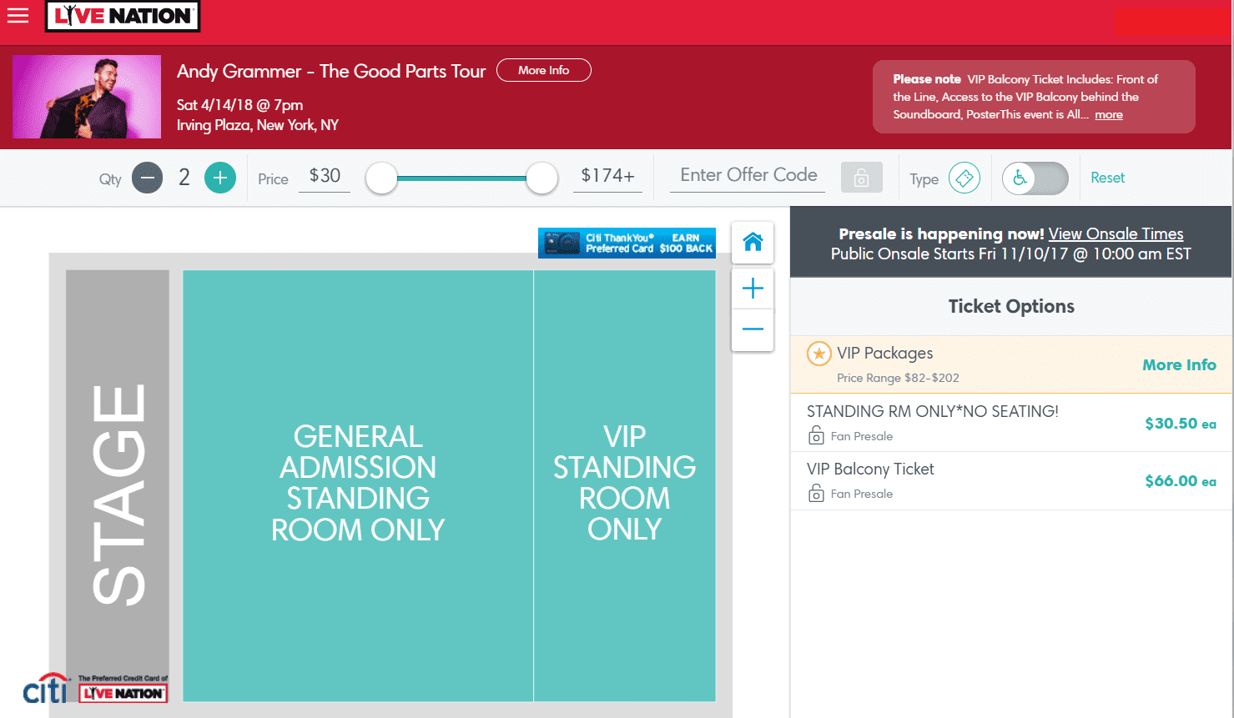Open the Andy Grammer event thumbnail
Image resolution: width=1234 pixels, height=718 pixels.
click(87, 97)
